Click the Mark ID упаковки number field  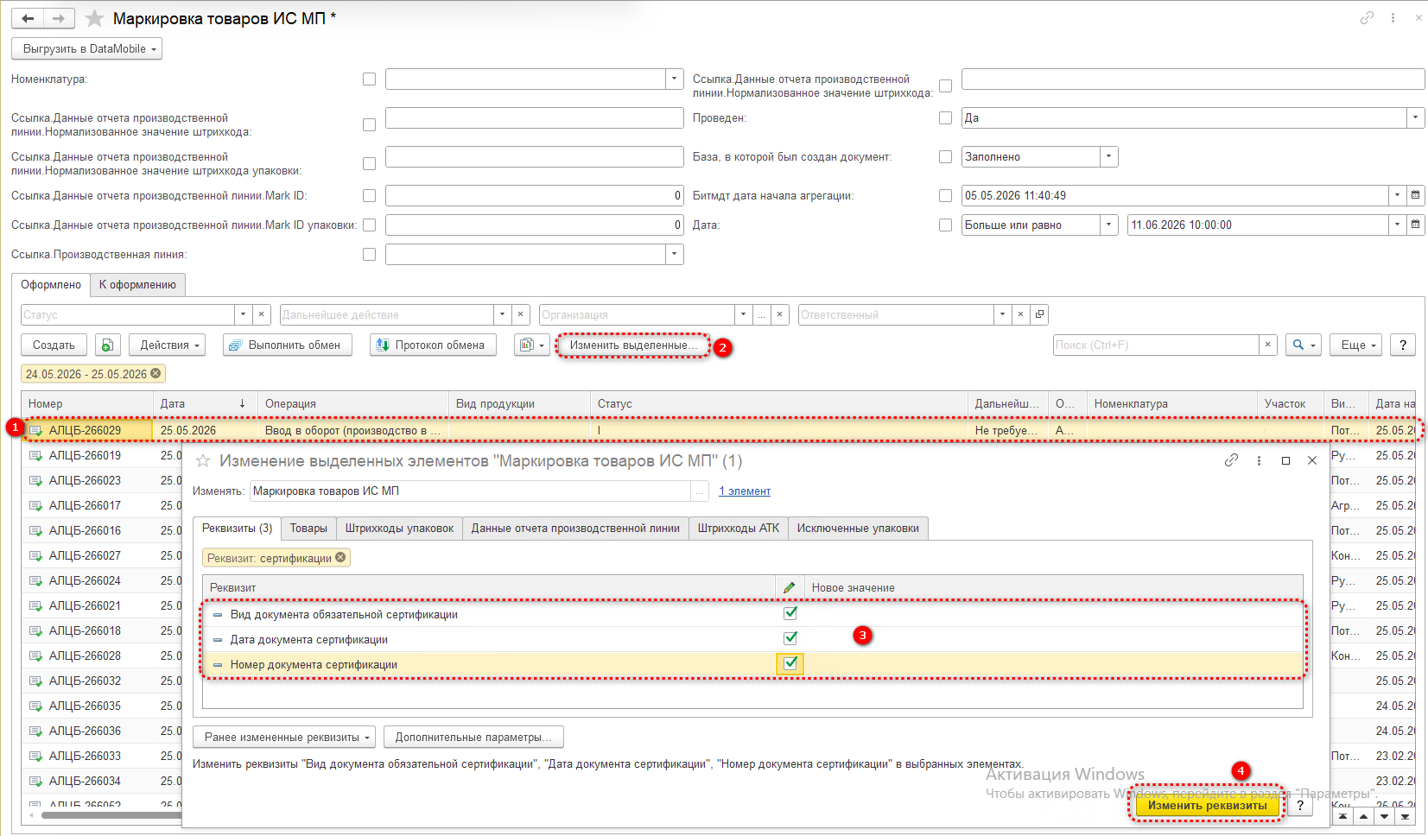535,225
